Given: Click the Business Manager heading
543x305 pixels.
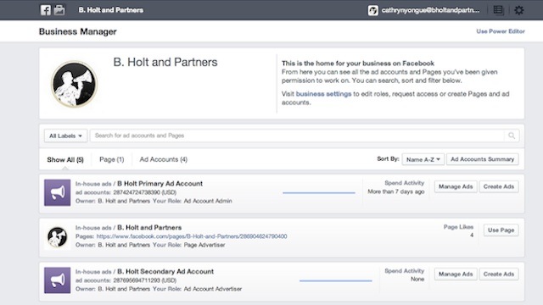Looking at the screenshot, I should [x=78, y=32].
